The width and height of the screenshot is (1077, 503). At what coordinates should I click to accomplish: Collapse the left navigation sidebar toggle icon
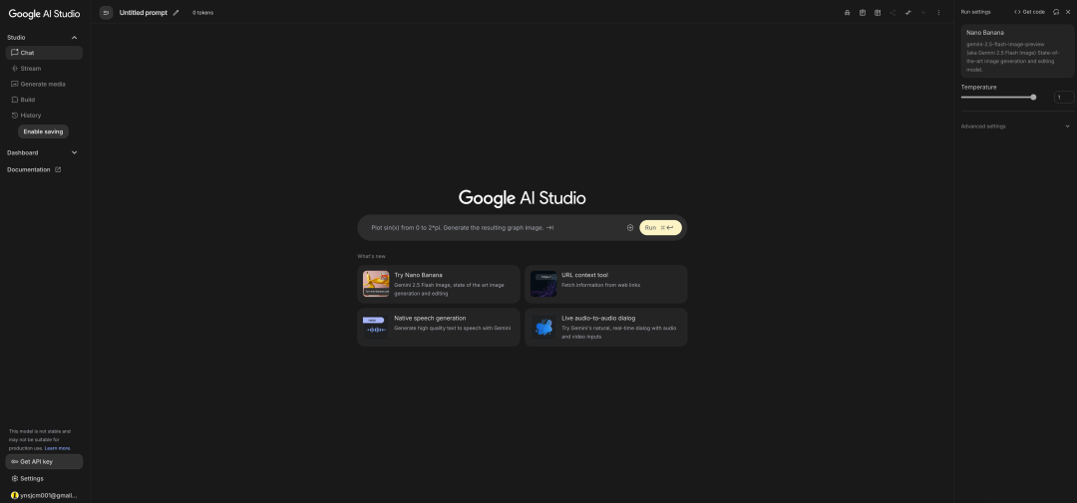106,12
